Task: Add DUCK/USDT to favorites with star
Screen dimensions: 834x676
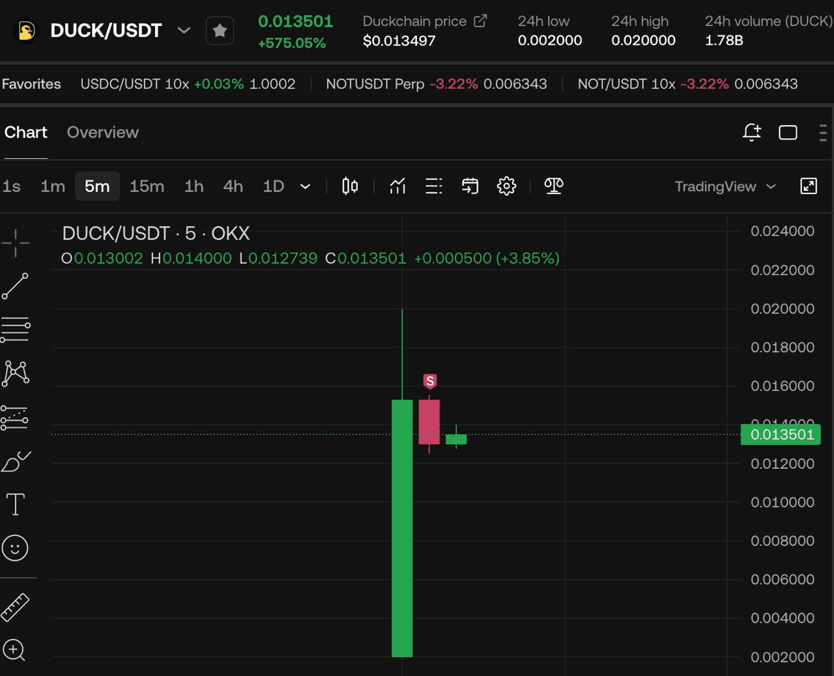Action: (x=220, y=31)
